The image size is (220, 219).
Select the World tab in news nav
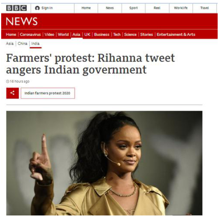click(x=63, y=35)
